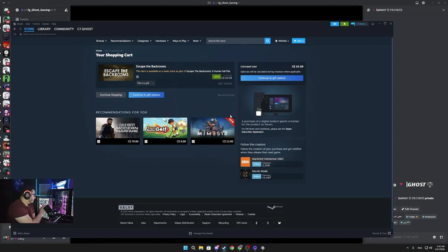Viewport: 448px width, 252px height.
Task: Open Friends & Chat in Steam
Action: 381,233
